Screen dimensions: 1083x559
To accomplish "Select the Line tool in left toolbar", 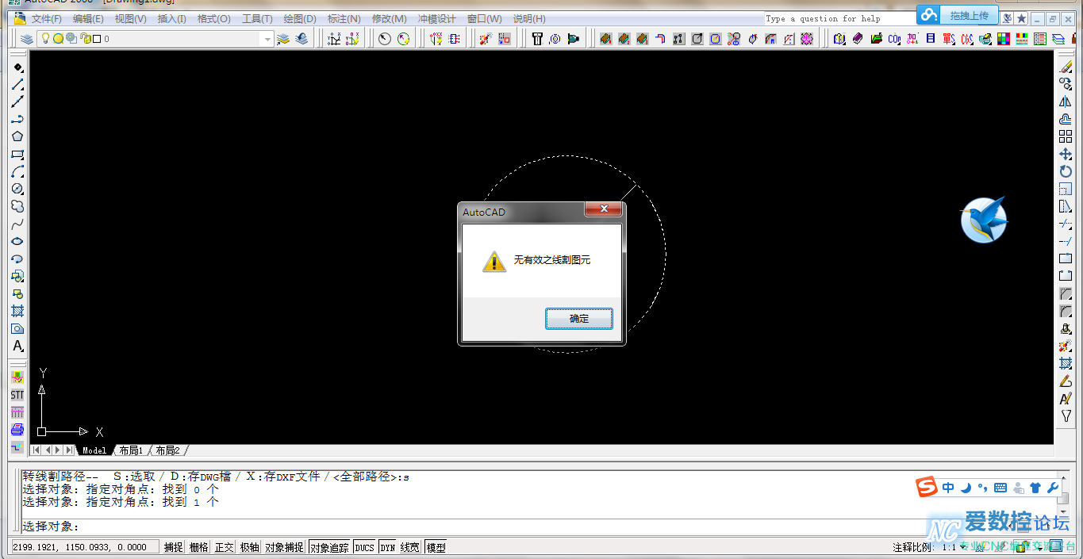I will [17, 84].
